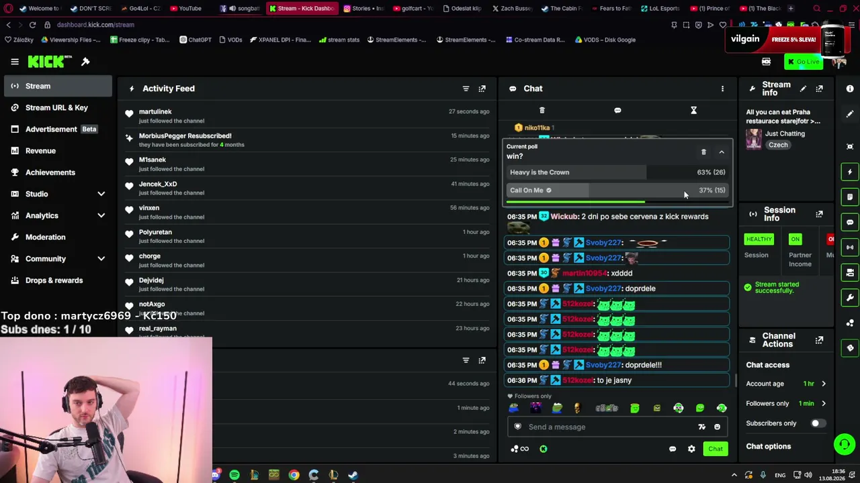Viewport: 860px width, 483px height.
Task: Open the Chat panel three-dot menu
Action: tap(722, 89)
